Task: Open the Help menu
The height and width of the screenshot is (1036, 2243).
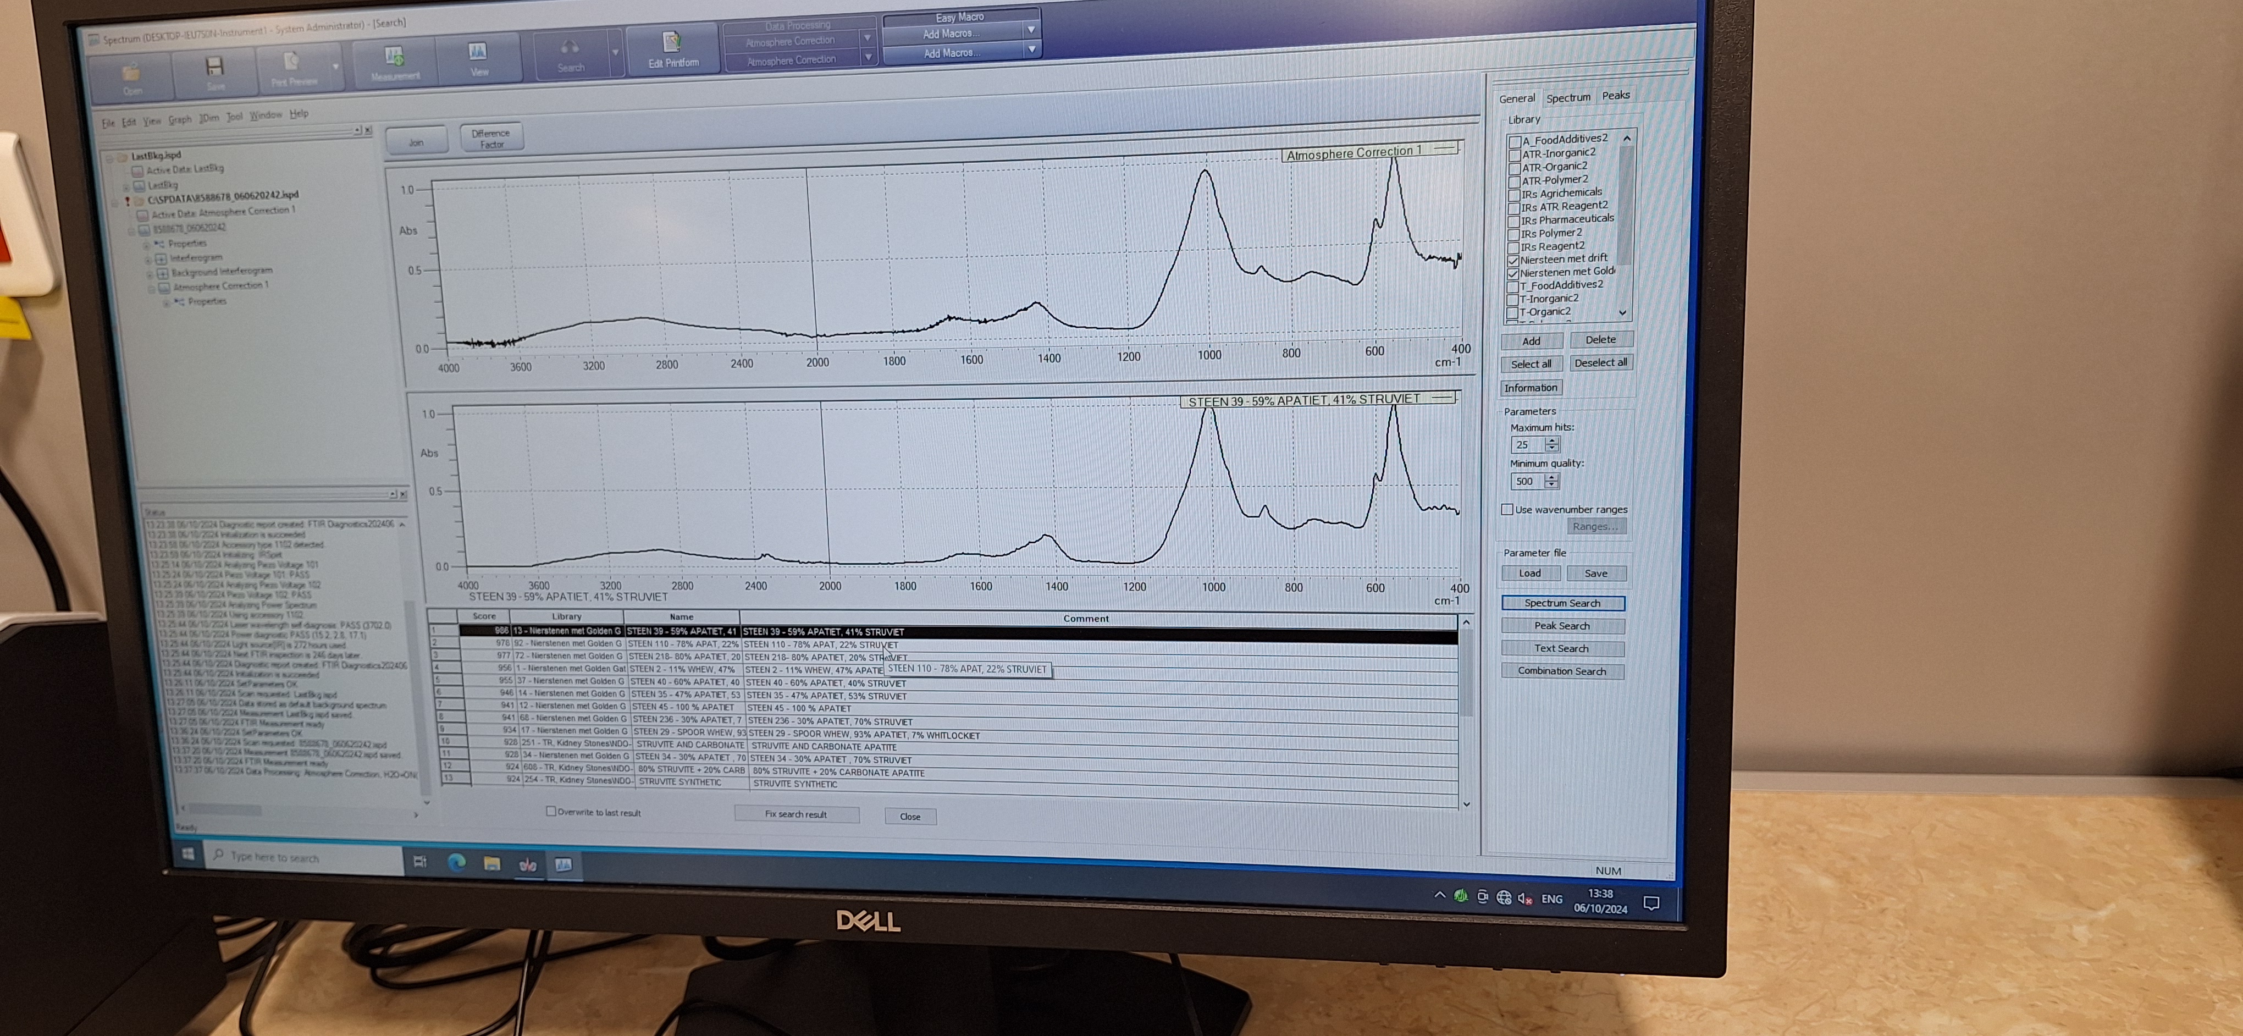Action: 299,113
